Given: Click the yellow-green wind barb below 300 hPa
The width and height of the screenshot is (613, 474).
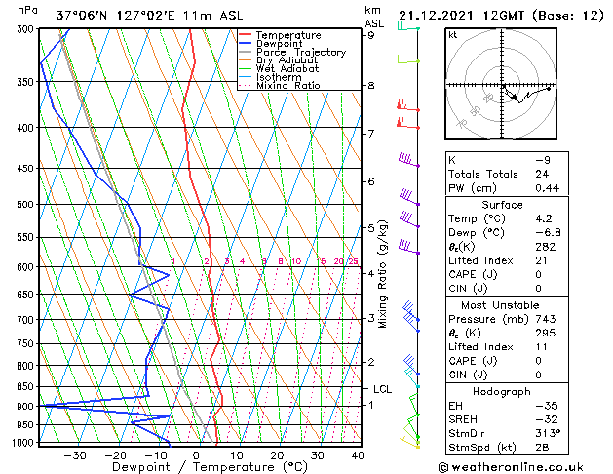Looking at the screenshot, I should 408,59.
